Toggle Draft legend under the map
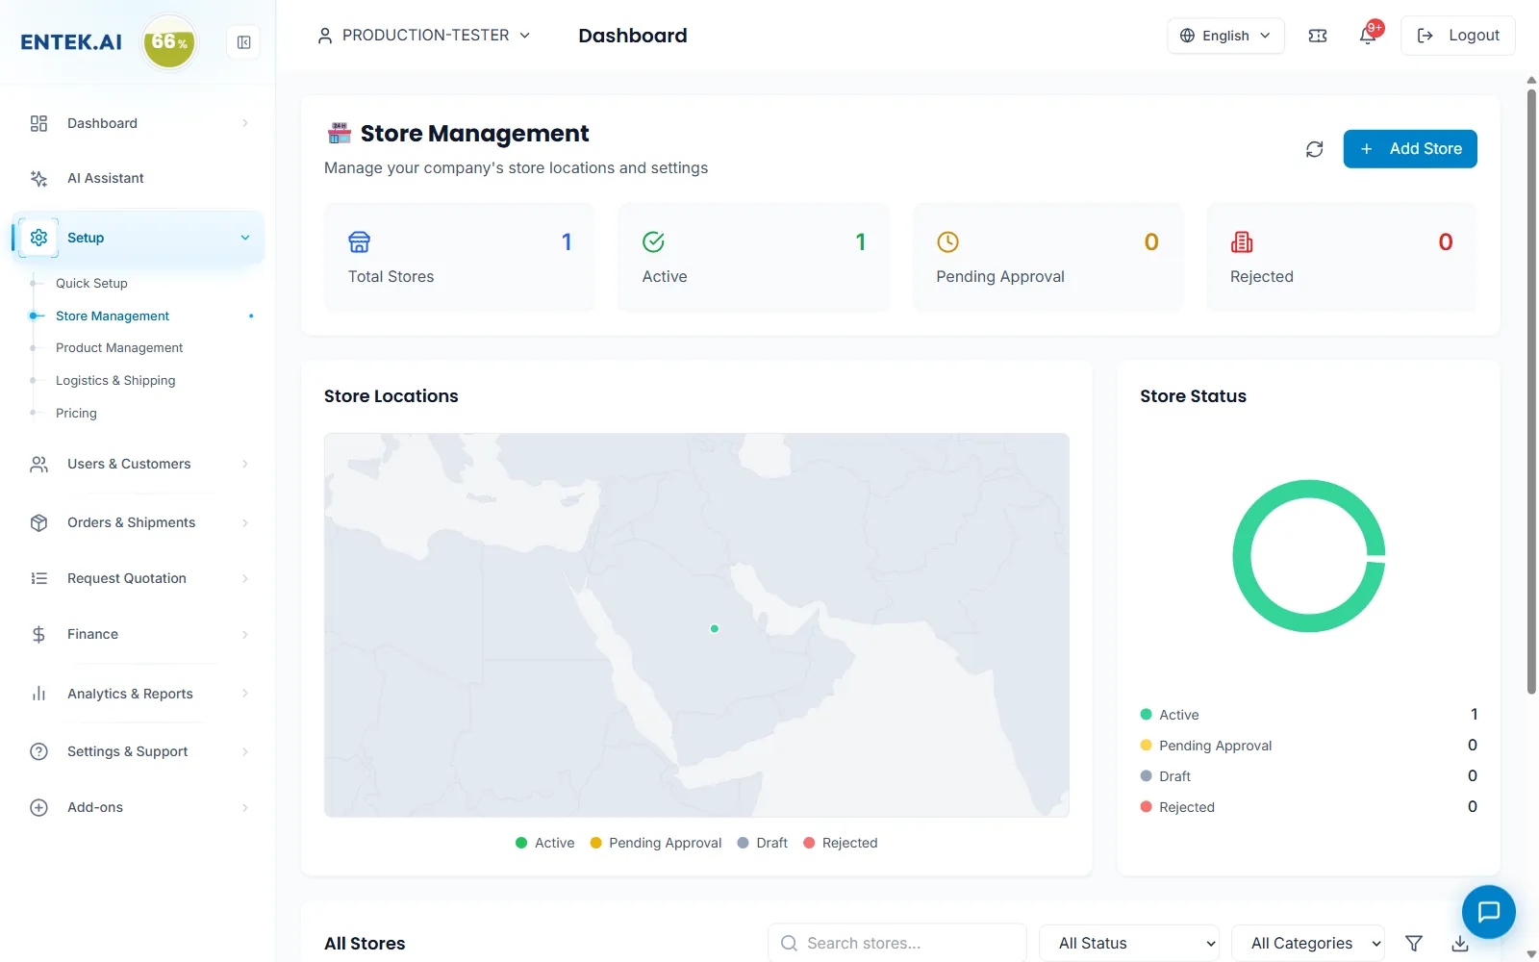The height and width of the screenshot is (962, 1539). pyautogui.click(x=762, y=843)
